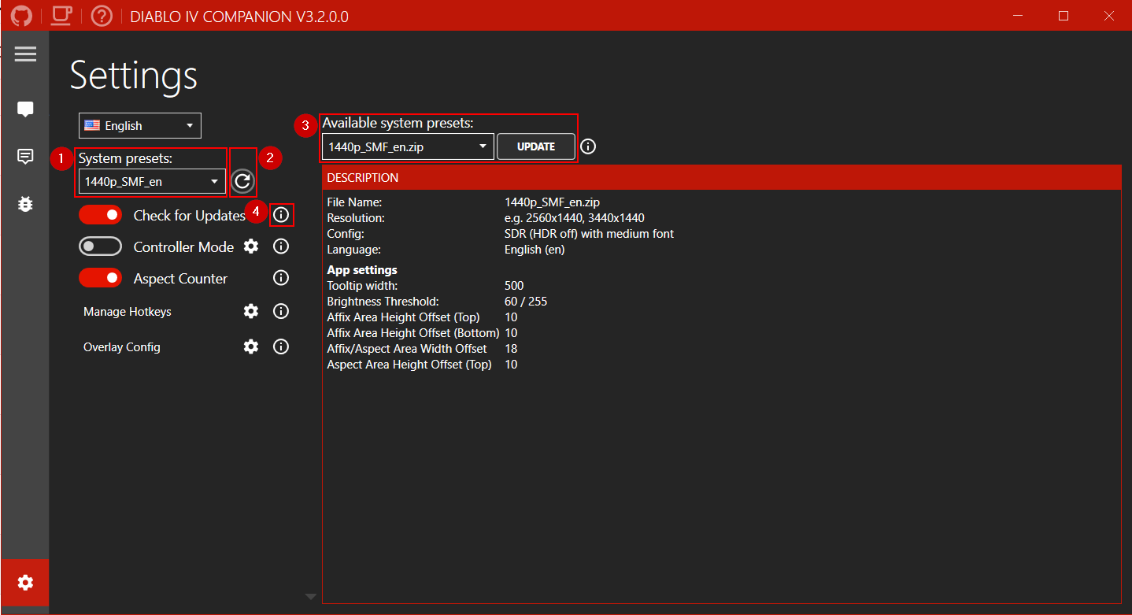Click the Controller Mode label
Screen dimensions: 1132x615
(x=183, y=247)
